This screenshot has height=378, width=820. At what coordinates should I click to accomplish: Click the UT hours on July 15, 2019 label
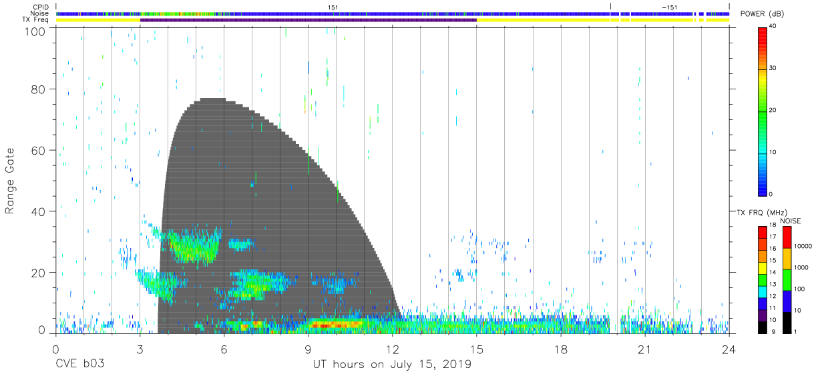point(393,365)
